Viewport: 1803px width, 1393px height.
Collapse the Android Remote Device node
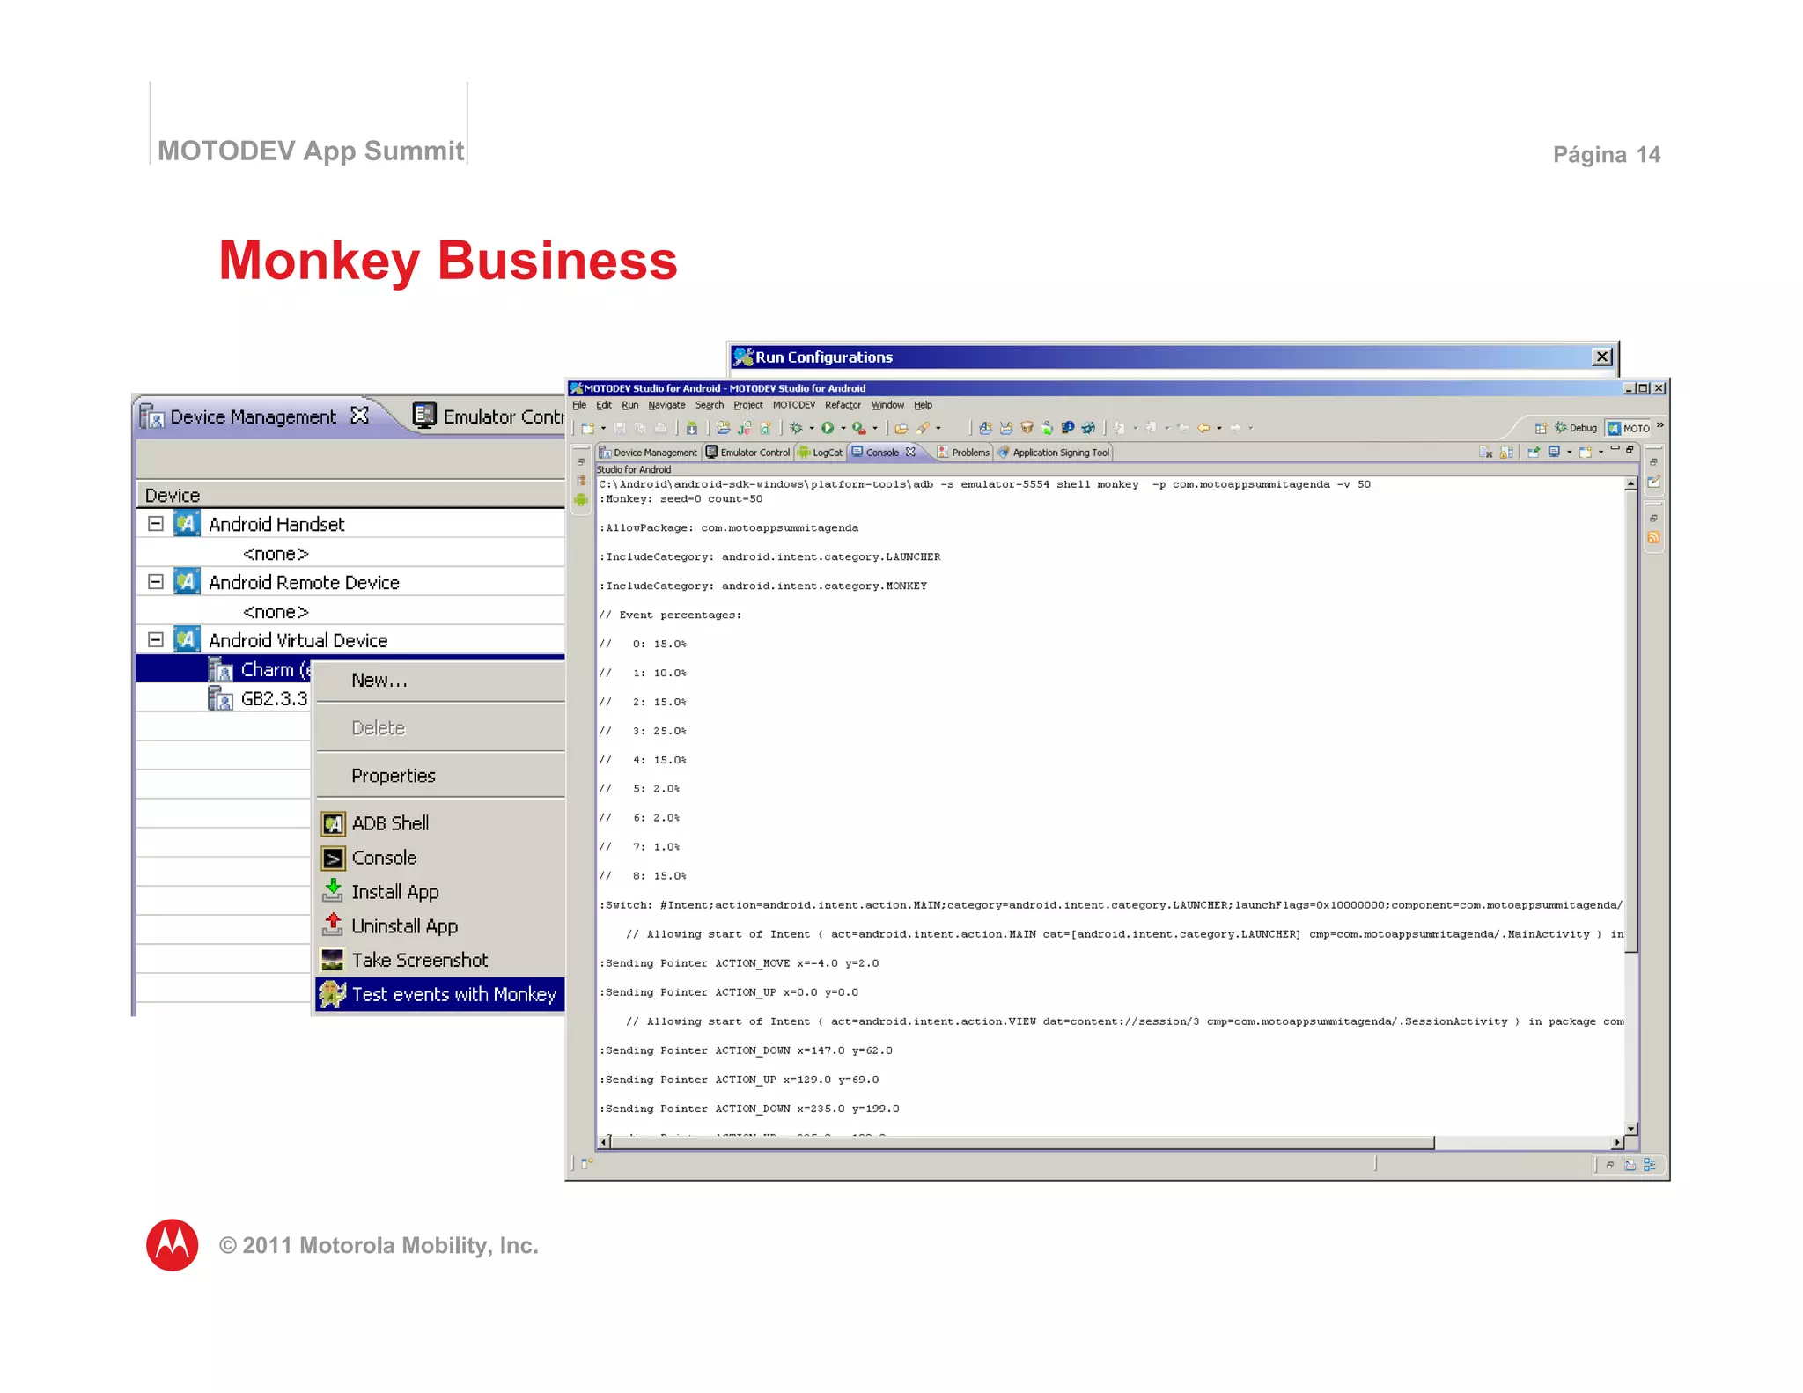click(156, 582)
